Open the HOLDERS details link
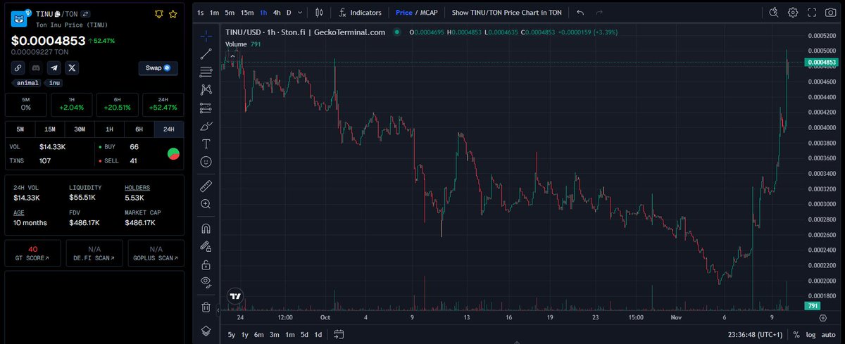The image size is (845, 344). [x=137, y=188]
